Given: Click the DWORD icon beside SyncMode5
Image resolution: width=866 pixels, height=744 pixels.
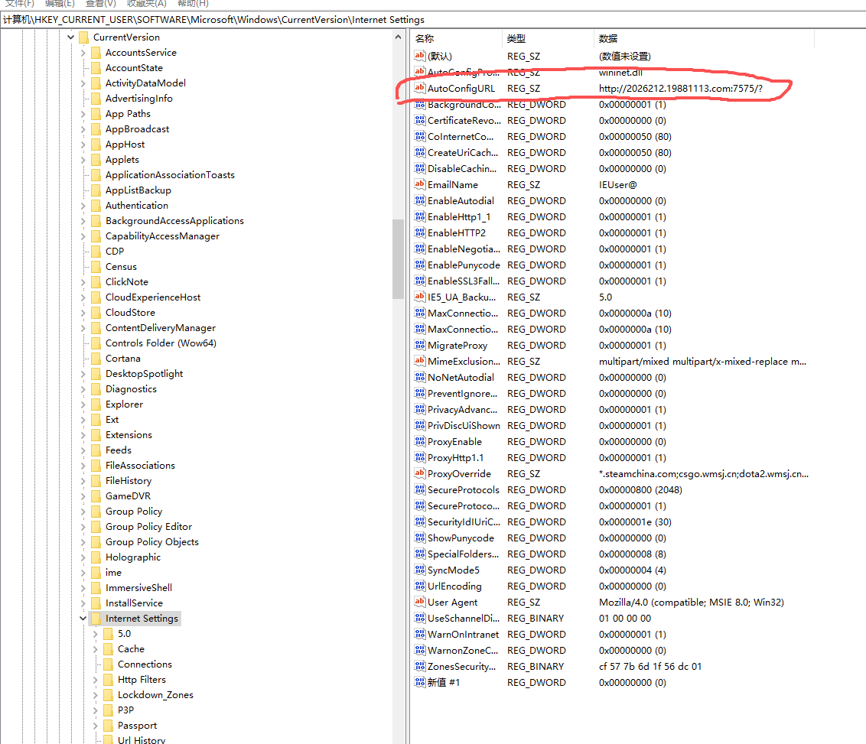Looking at the screenshot, I should (x=420, y=570).
